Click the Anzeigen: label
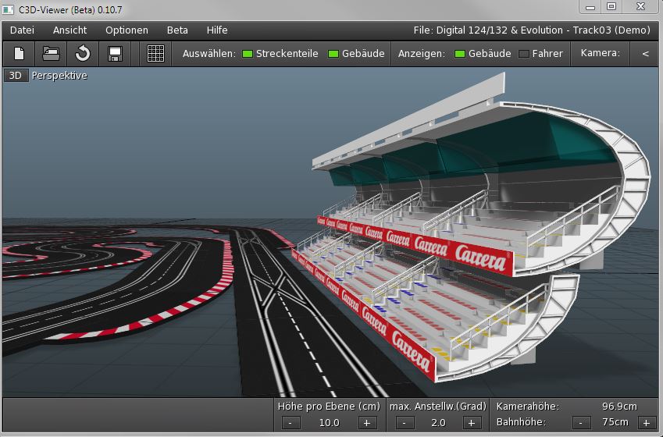The image size is (663, 437). 421,54
